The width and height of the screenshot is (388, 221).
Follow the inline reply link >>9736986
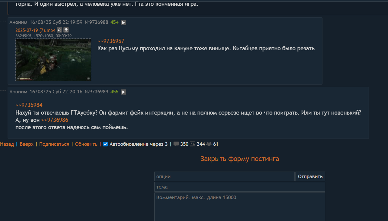click(x=55, y=120)
